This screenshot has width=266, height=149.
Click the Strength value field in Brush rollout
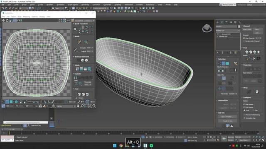tap(90, 48)
